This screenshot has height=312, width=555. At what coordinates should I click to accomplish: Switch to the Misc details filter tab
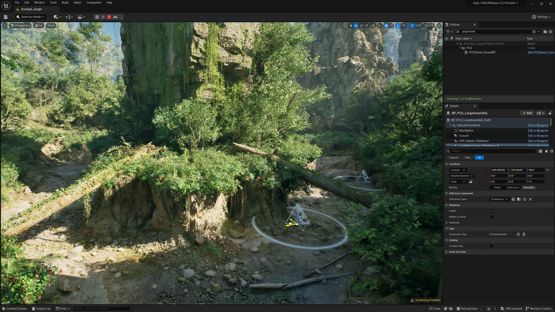pyautogui.click(x=467, y=157)
